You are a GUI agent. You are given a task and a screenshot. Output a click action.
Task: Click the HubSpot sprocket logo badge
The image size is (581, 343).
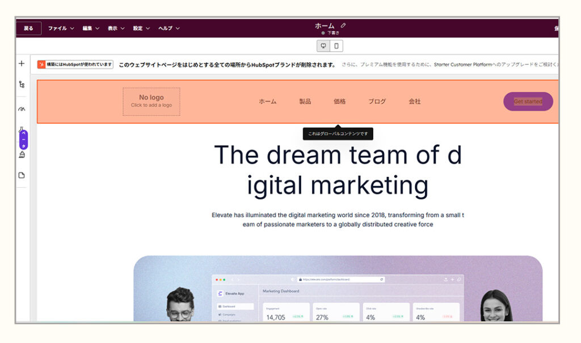pyautogui.click(x=41, y=65)
